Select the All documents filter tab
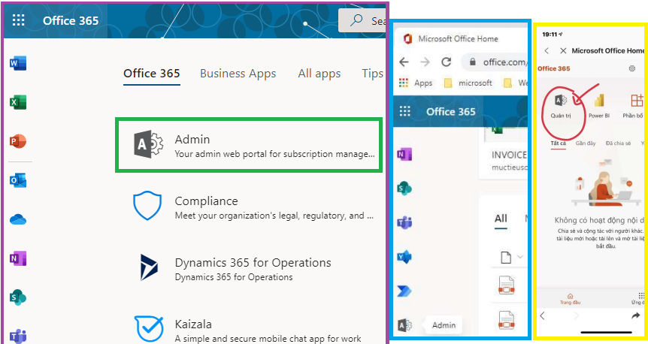 pos(501,219)
